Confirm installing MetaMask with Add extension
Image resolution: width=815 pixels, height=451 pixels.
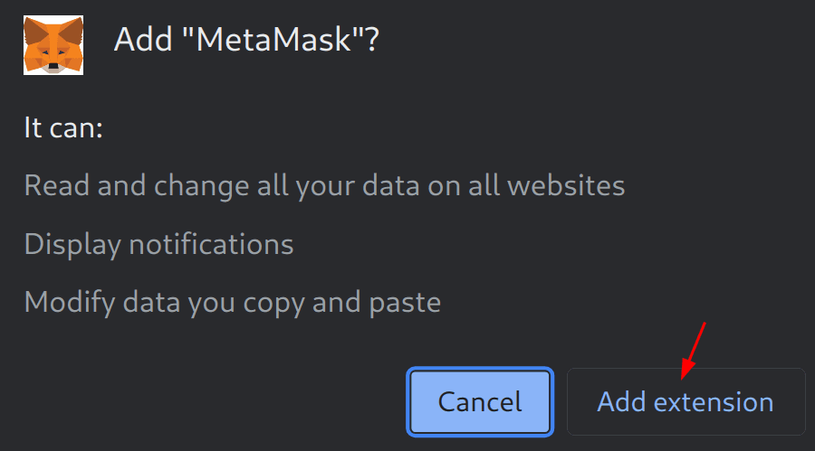pos(686,401)
